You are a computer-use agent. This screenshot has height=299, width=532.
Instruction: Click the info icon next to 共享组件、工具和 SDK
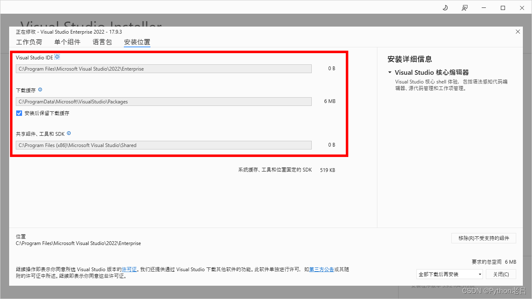69,133
